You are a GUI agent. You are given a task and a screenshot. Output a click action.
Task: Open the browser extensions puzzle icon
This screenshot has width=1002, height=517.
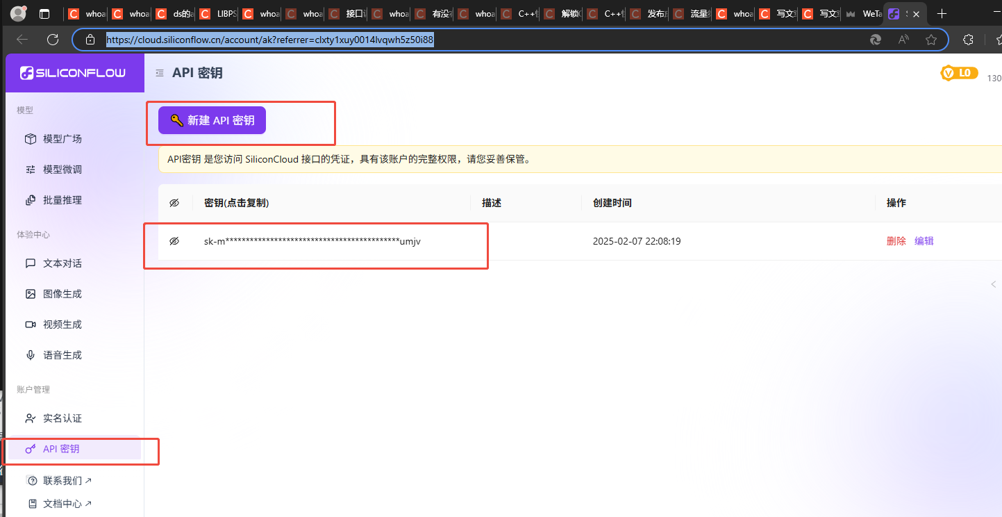tap(969, 40)
